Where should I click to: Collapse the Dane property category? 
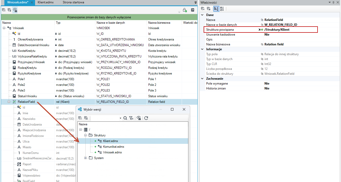coord(202,15)
